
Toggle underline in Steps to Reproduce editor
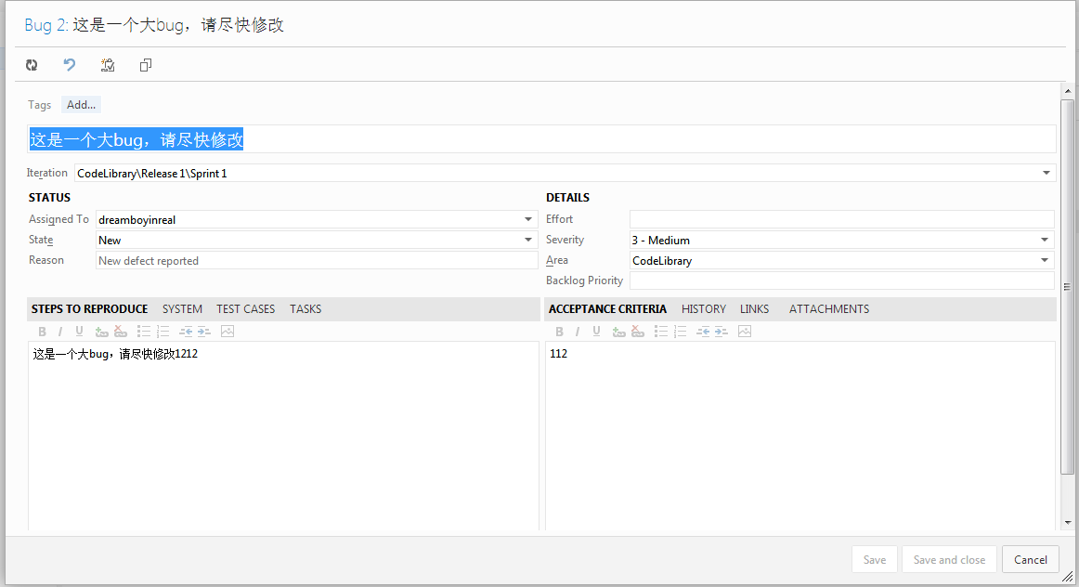coord(79,332)
